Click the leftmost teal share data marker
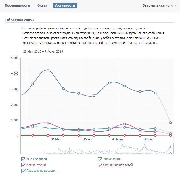 point(33,127)
